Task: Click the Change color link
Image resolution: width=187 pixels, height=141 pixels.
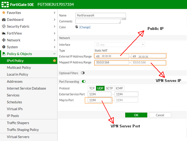Action: [x=85, y=27]
